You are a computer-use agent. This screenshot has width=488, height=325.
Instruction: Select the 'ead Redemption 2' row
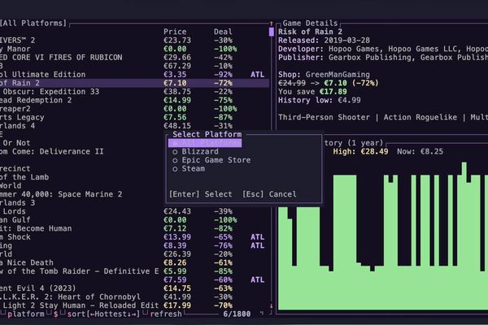click(134, 100)
